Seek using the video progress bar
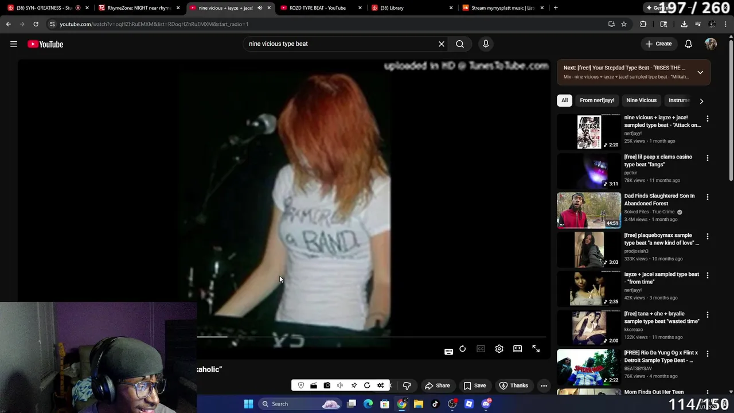 pyautogui.click(x=371, y=337)
